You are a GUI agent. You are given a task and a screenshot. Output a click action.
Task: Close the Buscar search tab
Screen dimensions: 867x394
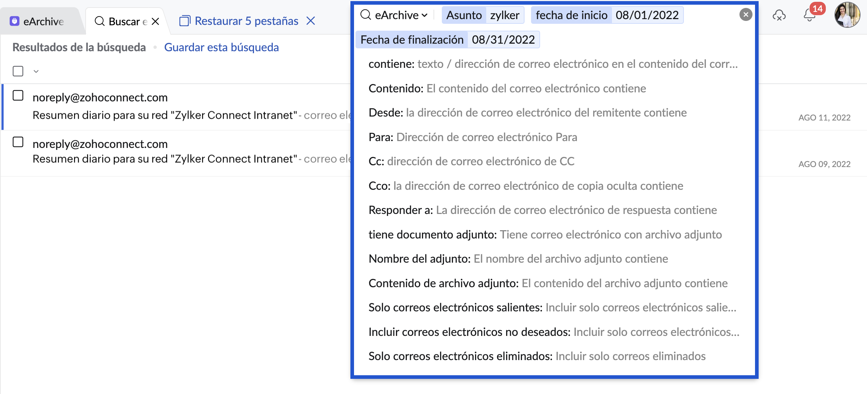point(155,21)
